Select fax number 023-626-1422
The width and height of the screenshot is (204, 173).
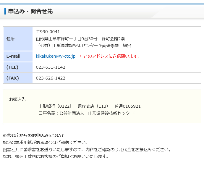51,78
